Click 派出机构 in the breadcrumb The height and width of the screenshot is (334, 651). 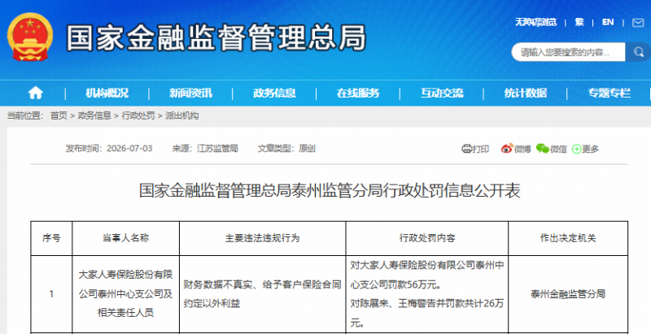click(x=181, y=115)
